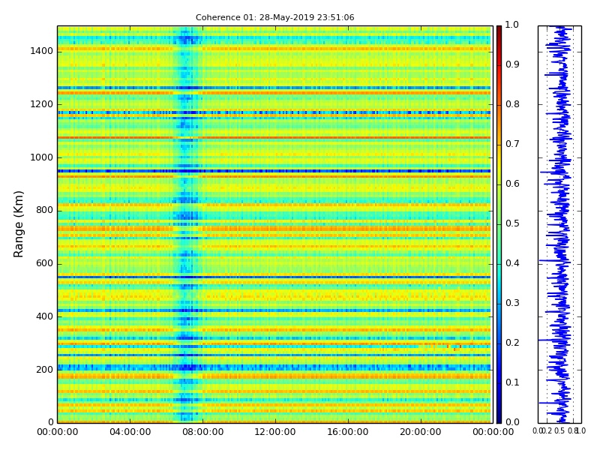The height and width of the screenshot is (450, 600).
Task: Click the 1400 range tick label
Action: coord(42,51)
